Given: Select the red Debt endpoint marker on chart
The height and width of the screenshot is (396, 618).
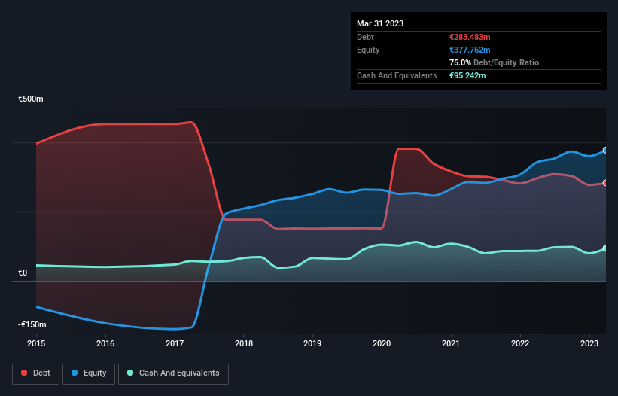Looking at the screenshot, I should pos(605,183).
